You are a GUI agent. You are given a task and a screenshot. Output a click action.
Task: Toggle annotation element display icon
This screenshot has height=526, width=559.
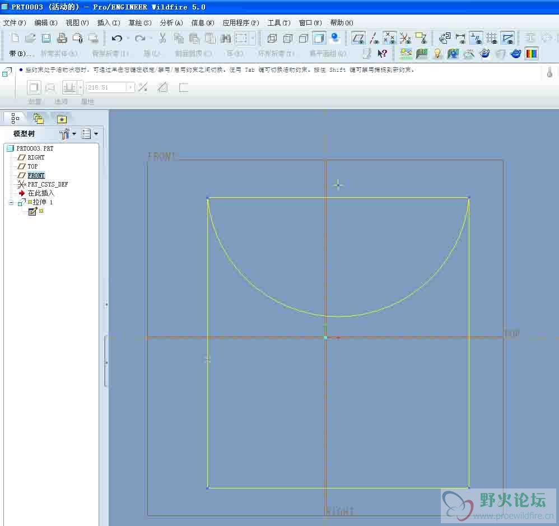(421, 38)
